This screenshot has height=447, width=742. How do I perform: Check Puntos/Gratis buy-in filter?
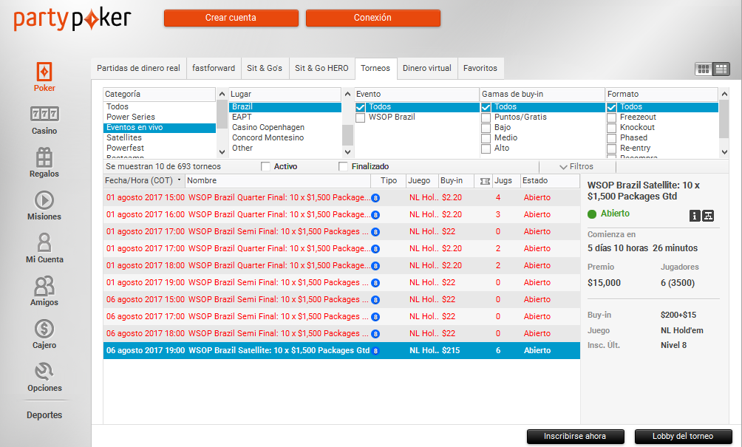(x=486, y=117)
